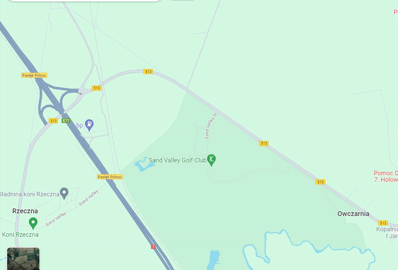The width and height of the screenshot is (398, 270).
Task: Select the 513 shield near the roundabout
Action: pos(97,88)
